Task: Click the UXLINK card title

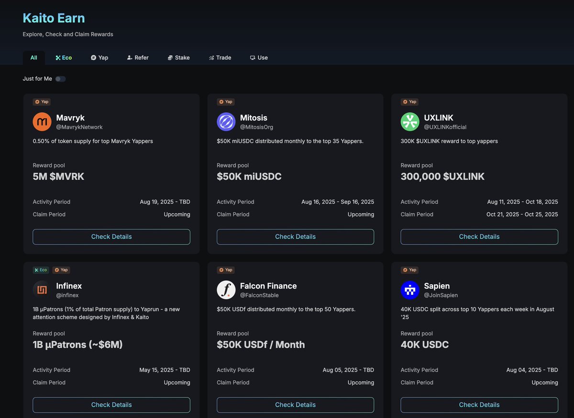Action: (439, 118)
